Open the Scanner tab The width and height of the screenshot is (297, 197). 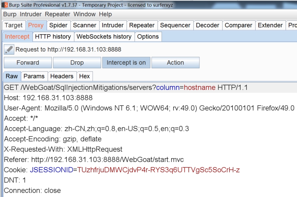(x=85, y=25)
